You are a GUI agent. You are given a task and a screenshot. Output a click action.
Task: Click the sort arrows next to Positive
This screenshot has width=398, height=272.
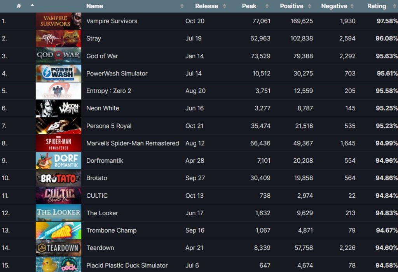310,6
